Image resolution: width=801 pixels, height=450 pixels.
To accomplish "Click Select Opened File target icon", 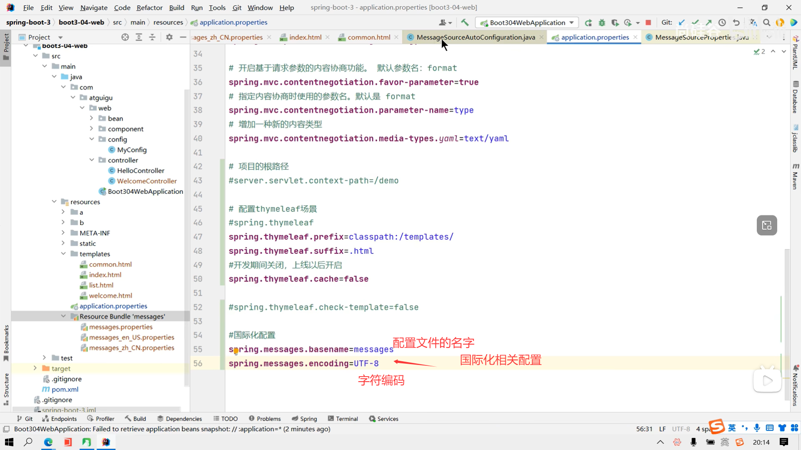I will [125, 37].
